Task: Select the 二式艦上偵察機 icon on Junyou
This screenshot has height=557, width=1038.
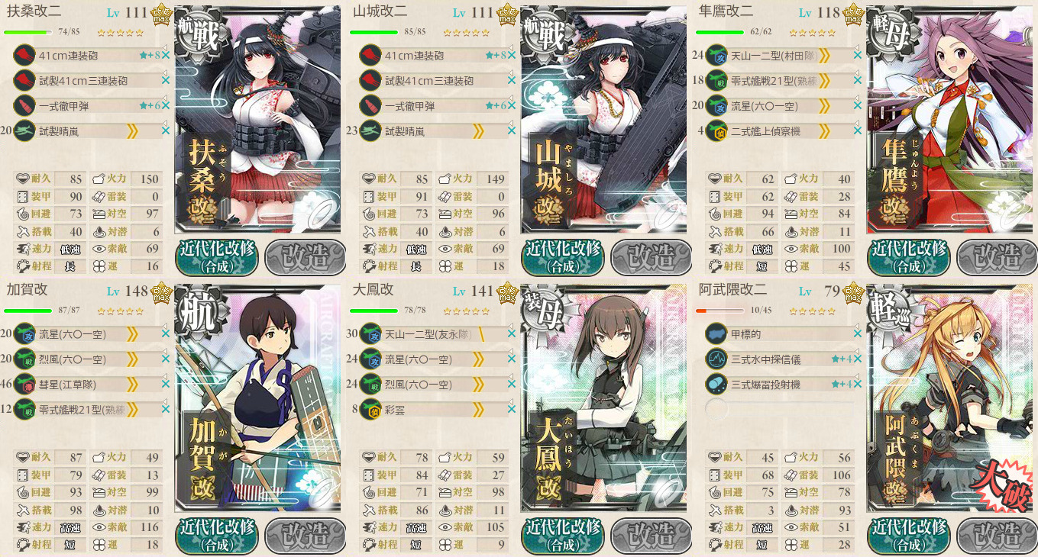Action: click(x=718, y=130)
